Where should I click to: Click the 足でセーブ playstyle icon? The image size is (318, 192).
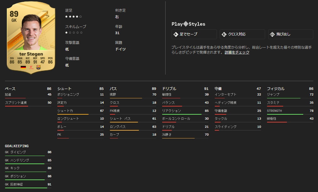tap(176, 34)
